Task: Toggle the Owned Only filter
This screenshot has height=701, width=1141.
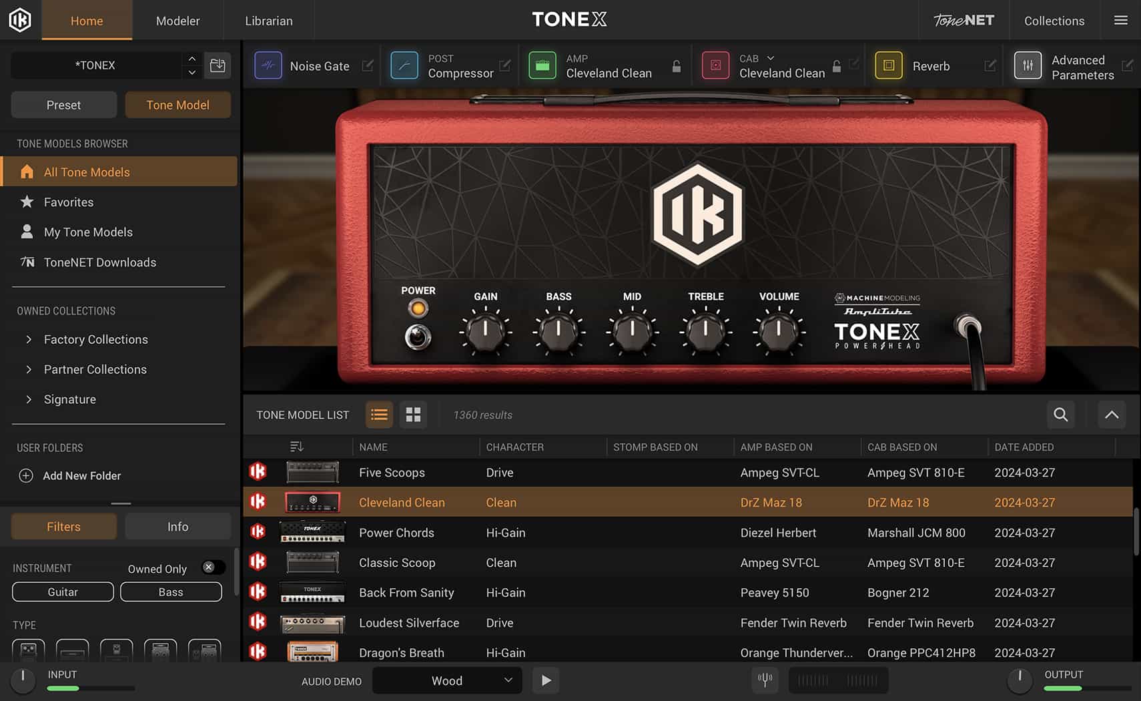Action: tap(212, 567)
